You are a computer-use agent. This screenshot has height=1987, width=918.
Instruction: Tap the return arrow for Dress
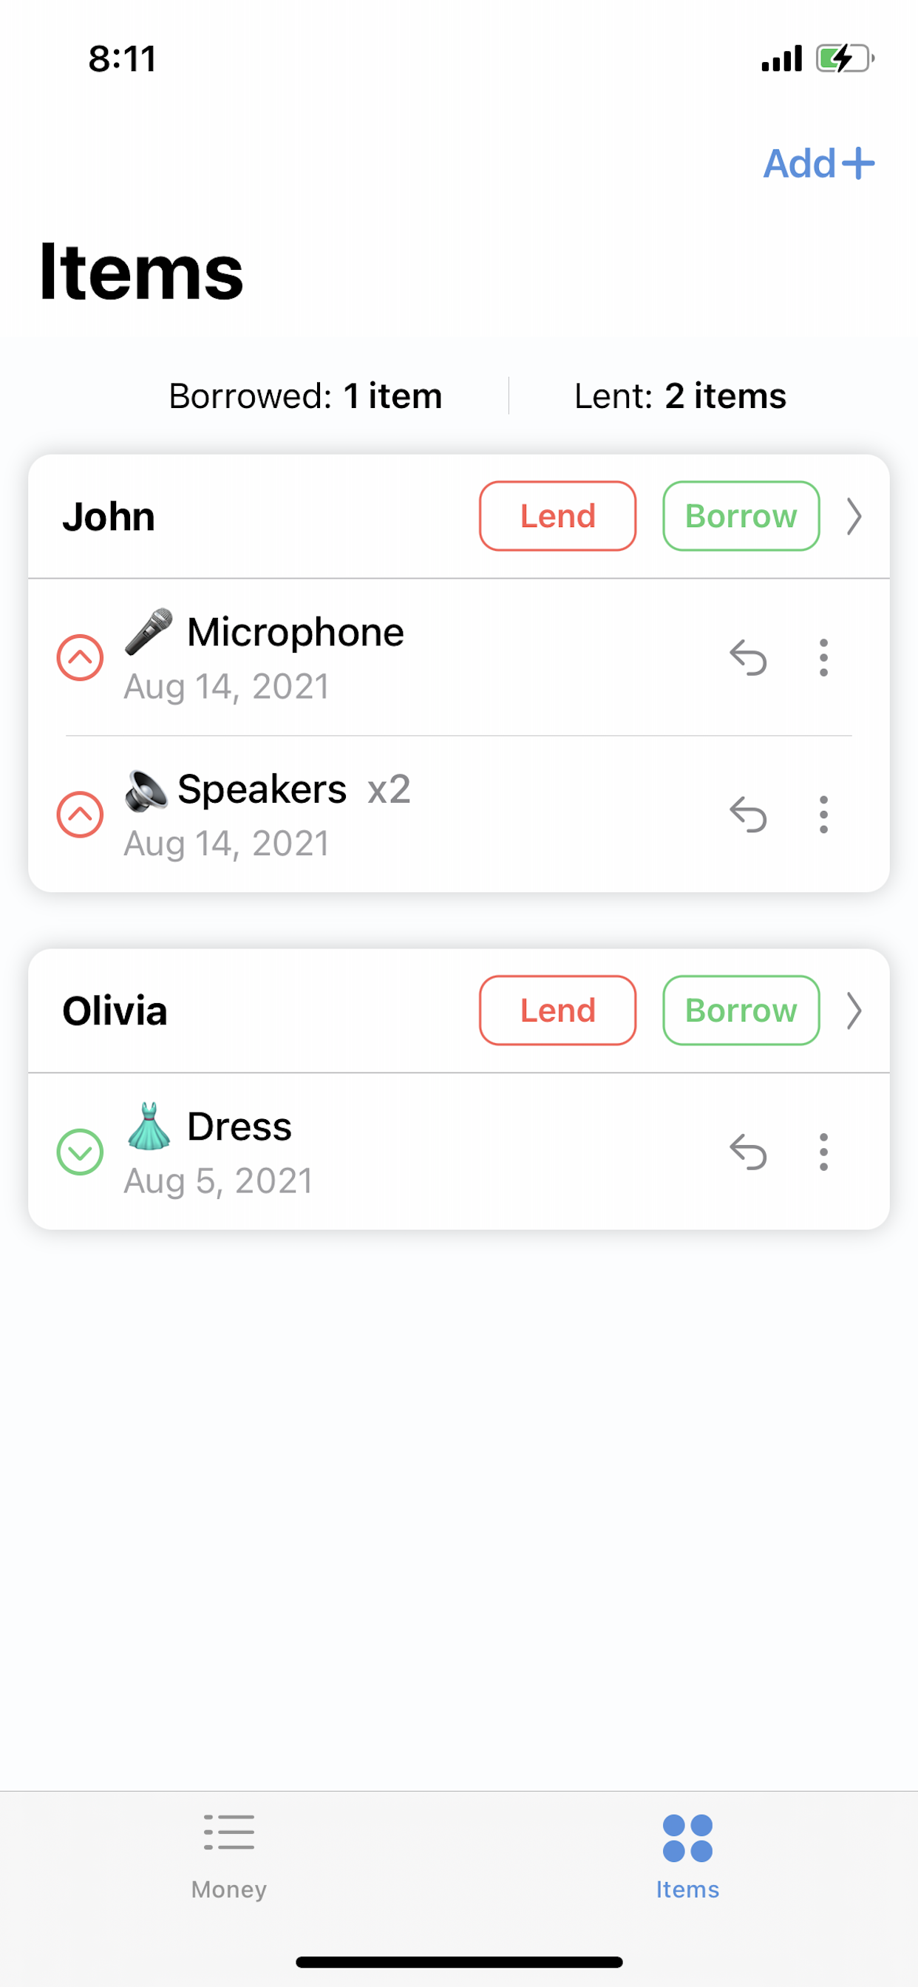tap(747, 1152)
